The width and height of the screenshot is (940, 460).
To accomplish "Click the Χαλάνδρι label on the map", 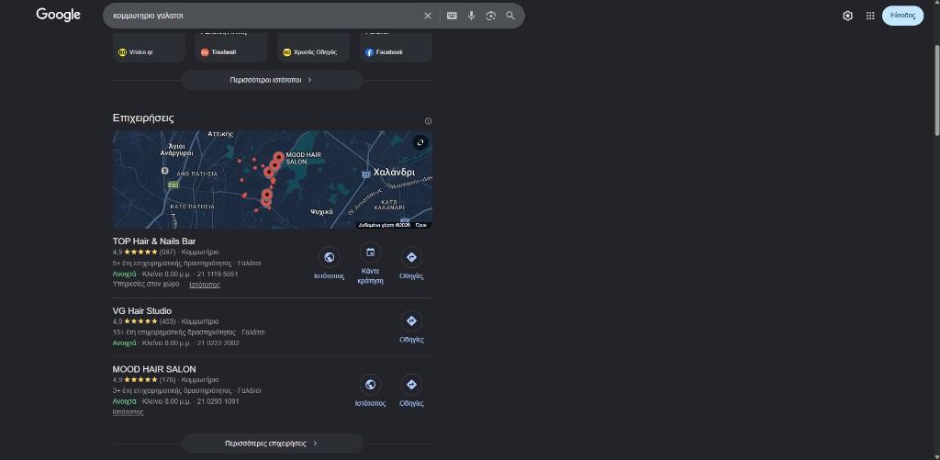I will coord(394,172).
